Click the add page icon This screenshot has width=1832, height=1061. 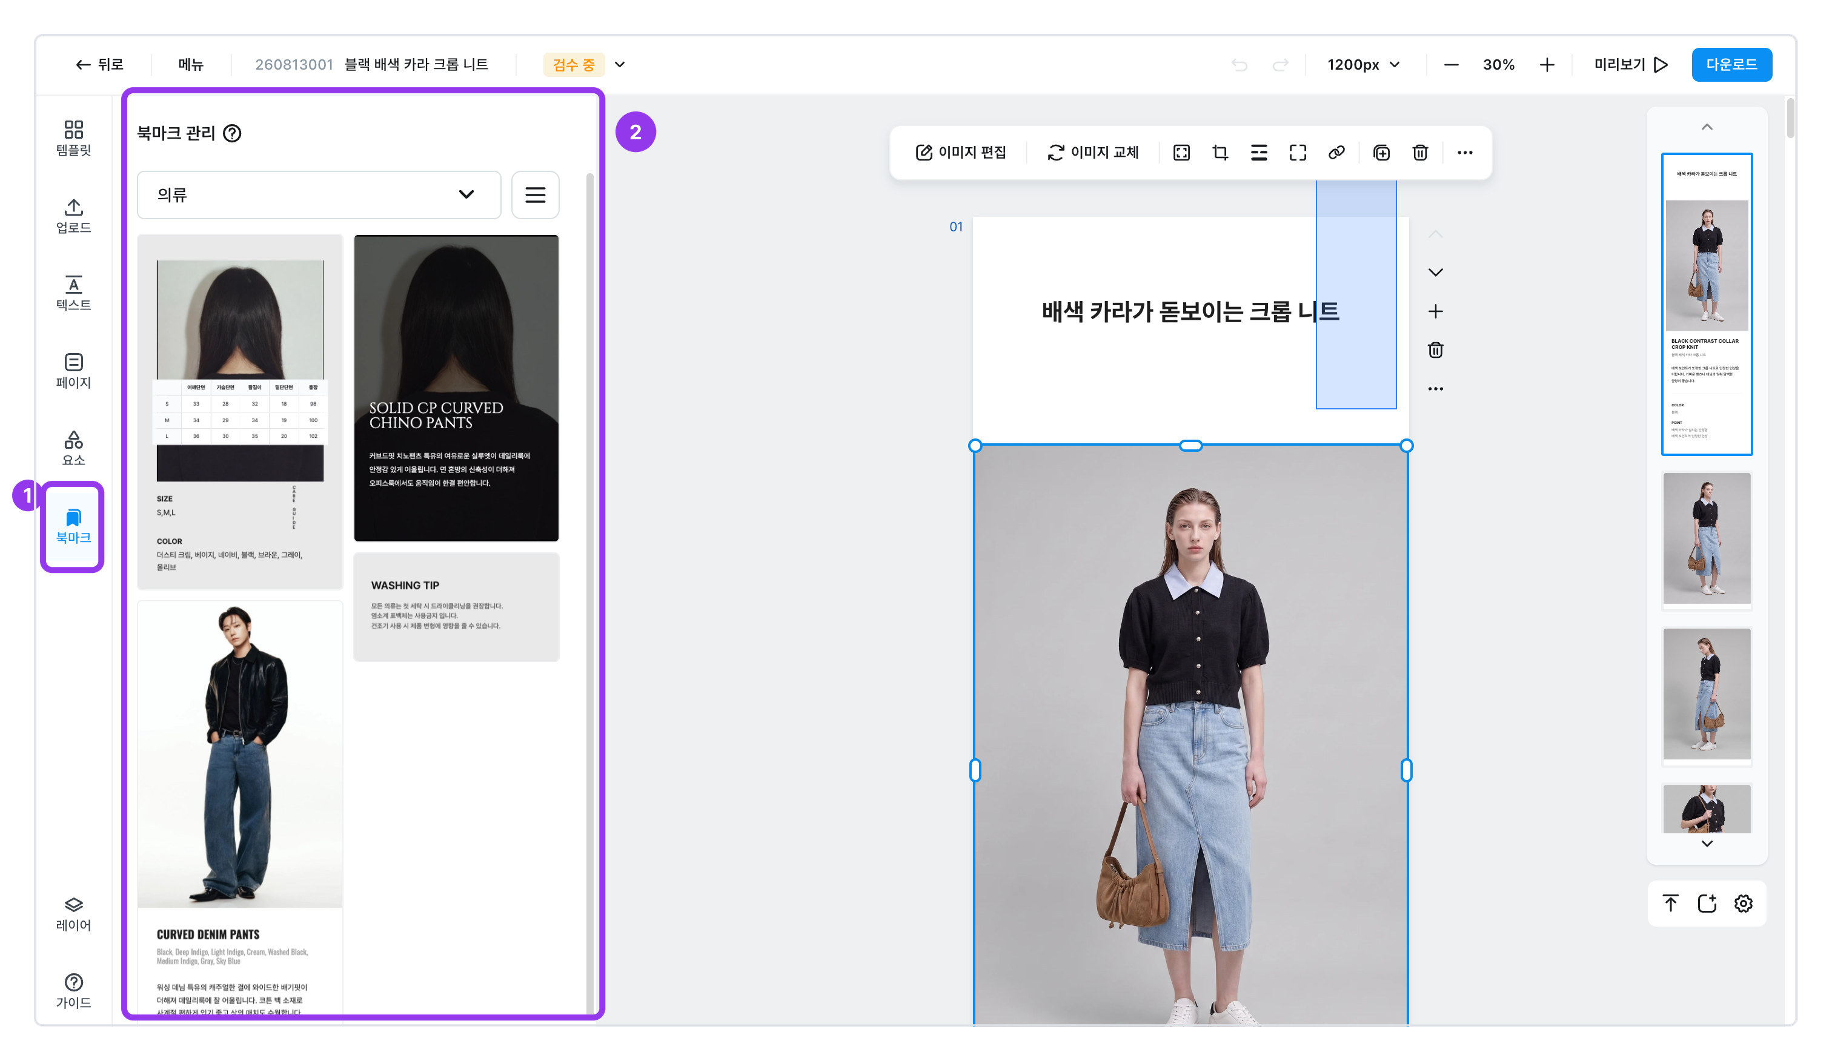click(x=1706, y=904)
